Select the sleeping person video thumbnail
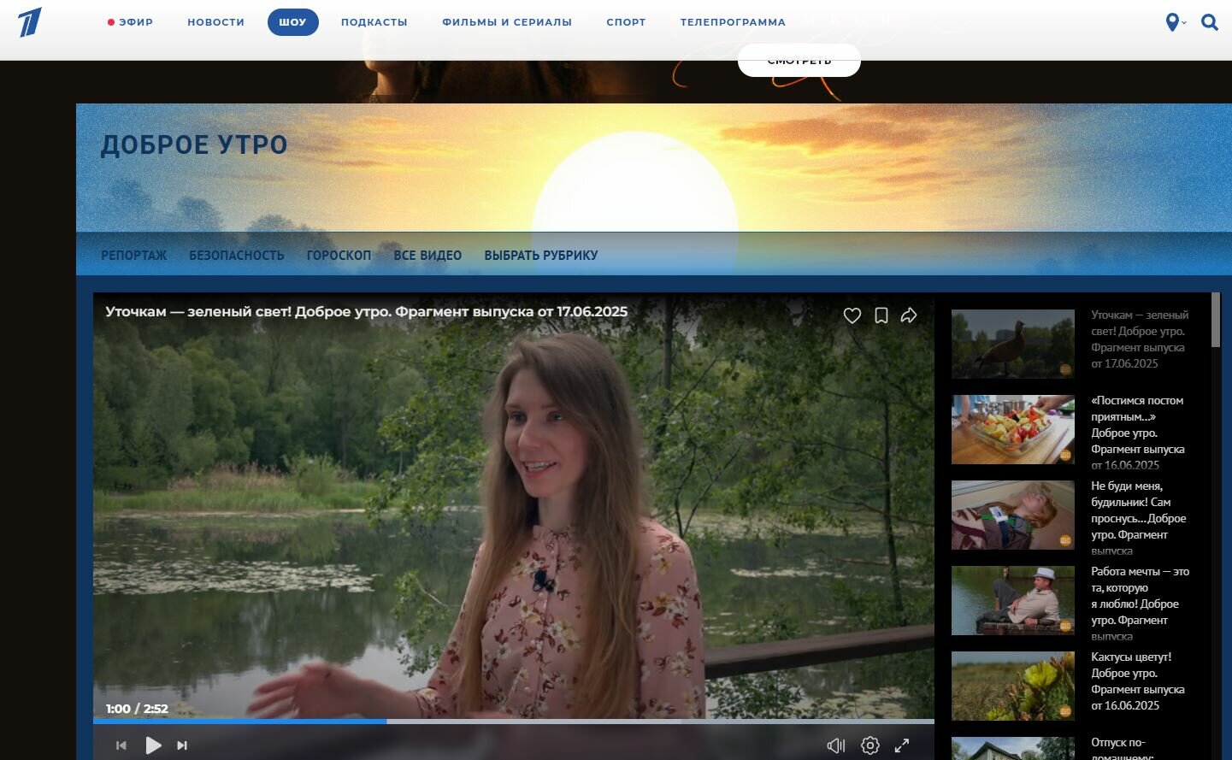This screenshot has width=1232, height=760. (x=1013, y=515)
